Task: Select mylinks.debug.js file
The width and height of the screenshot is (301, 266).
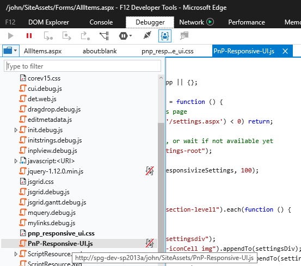Action: [52, 223]
